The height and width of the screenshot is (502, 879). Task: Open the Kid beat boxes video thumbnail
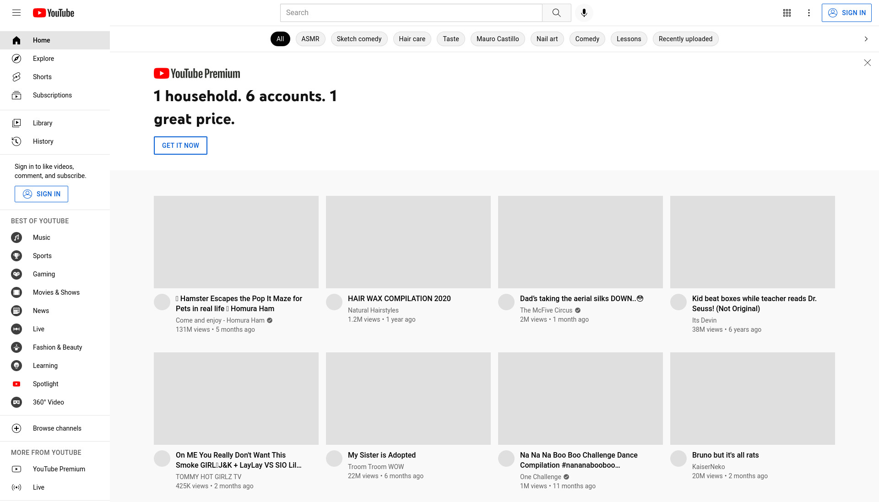tap(753, 242)
